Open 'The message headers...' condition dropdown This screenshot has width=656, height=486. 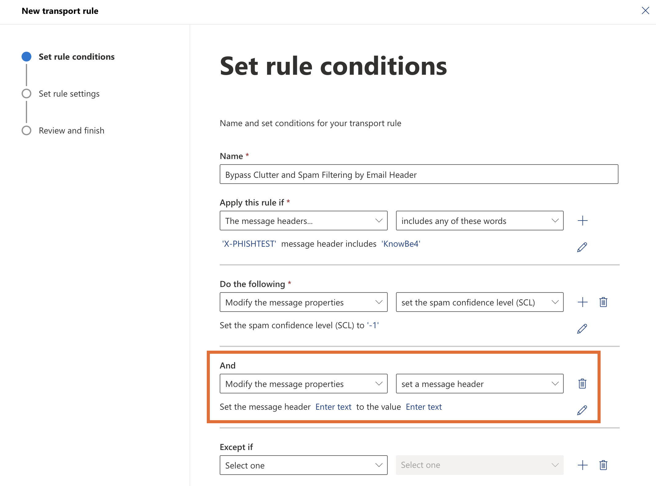[x=303, y=221]
